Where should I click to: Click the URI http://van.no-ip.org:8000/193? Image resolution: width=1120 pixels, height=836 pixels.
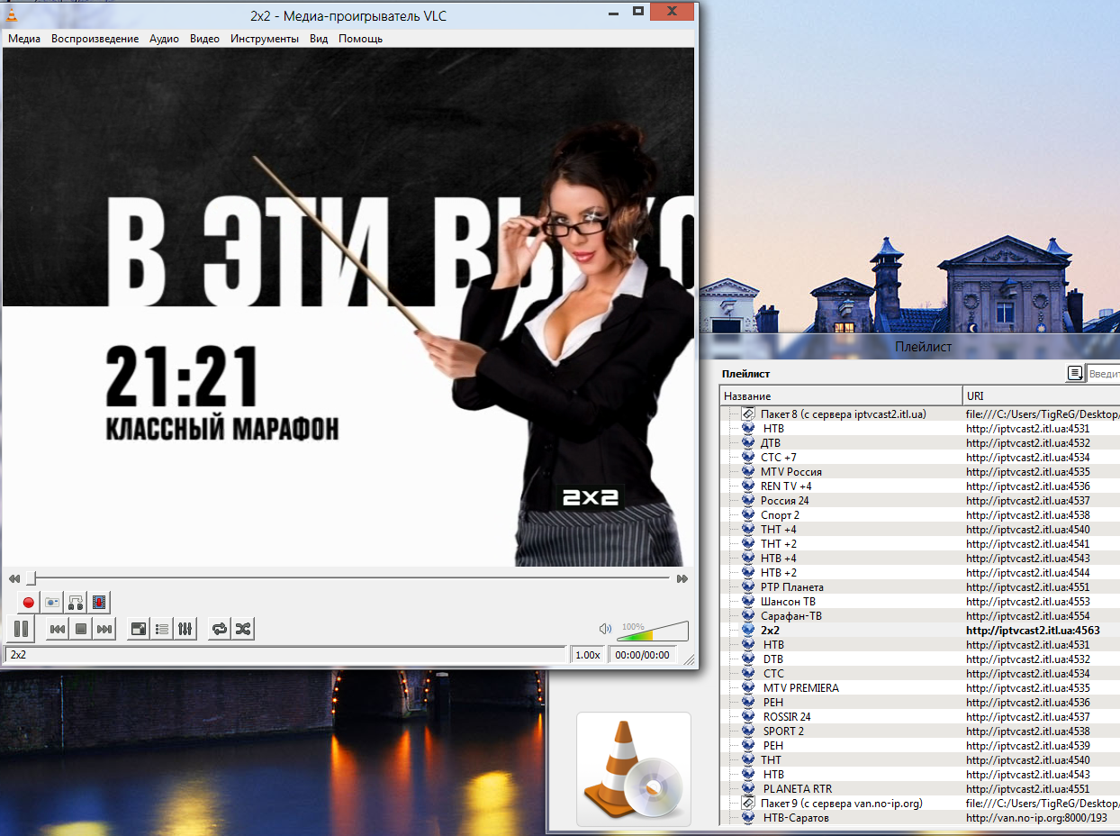point(1037,818)
